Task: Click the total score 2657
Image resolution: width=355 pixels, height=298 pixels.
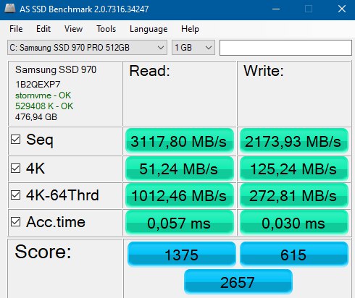Action: (238, 281)
